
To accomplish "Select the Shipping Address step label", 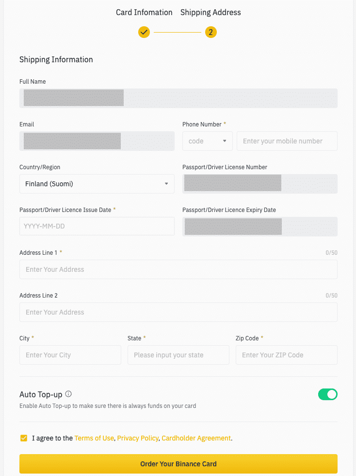I will (210, 13).
